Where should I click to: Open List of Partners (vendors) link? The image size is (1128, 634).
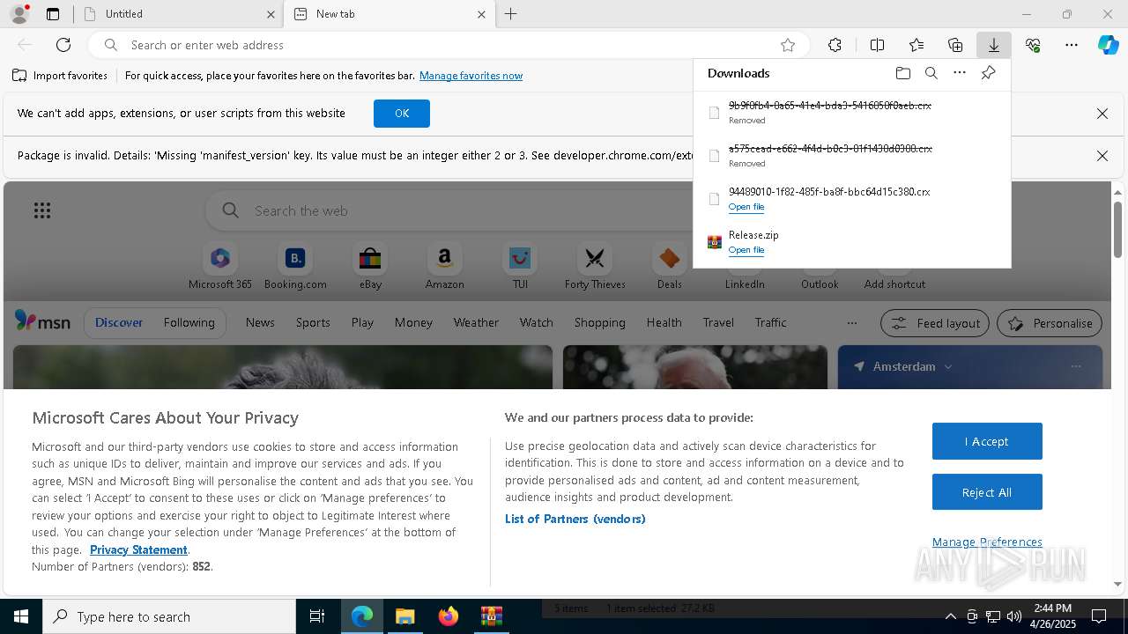click(x=575, y=519)
